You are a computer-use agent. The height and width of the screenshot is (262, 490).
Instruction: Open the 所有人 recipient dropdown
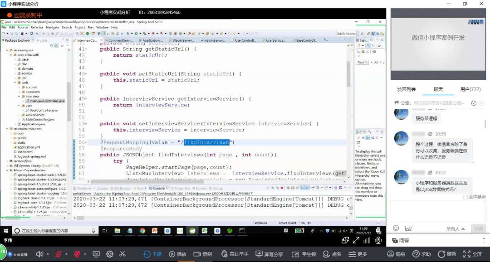[x=456, y=229]
